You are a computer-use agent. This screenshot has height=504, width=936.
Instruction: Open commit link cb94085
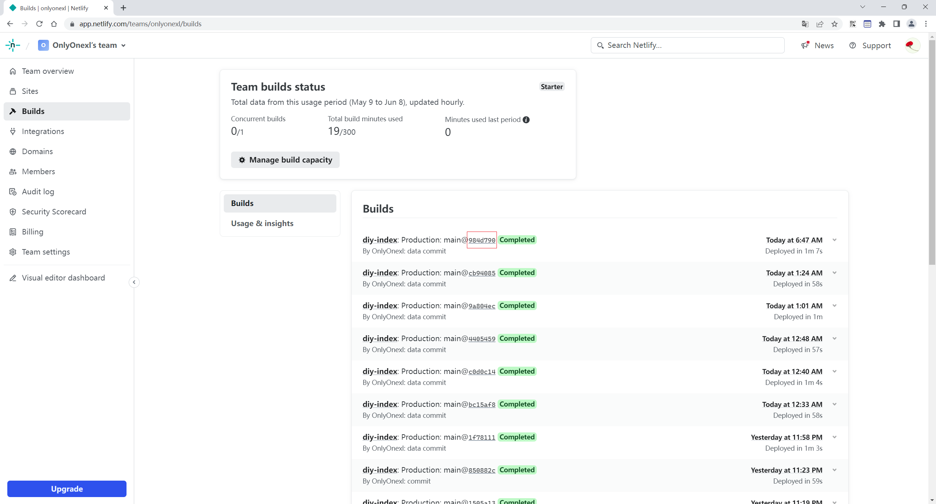pos(482,273)
